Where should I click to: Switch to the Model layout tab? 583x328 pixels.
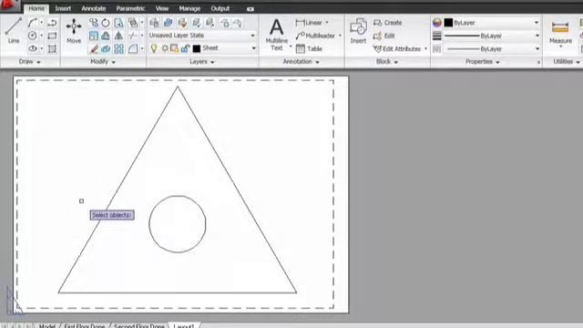tap(47, 326)
